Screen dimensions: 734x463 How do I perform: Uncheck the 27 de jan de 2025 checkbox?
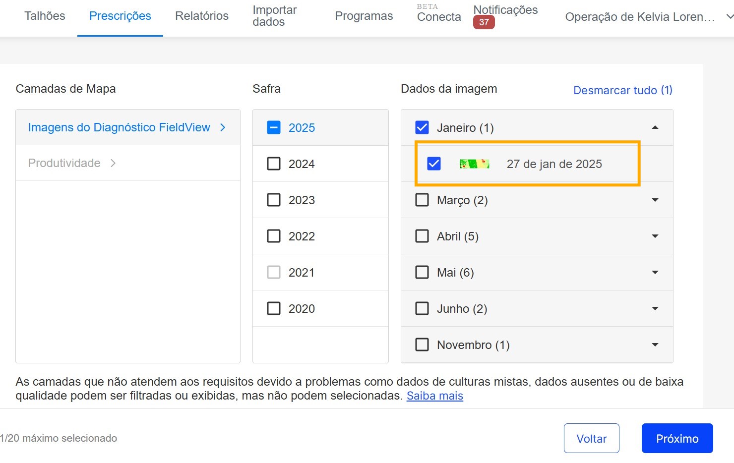click(x=434, y=164)
